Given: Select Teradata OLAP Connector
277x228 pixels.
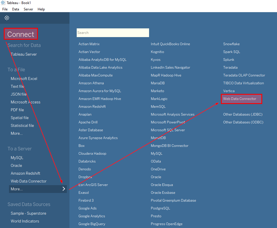Looking at the screenshot, I should [244, 75].
